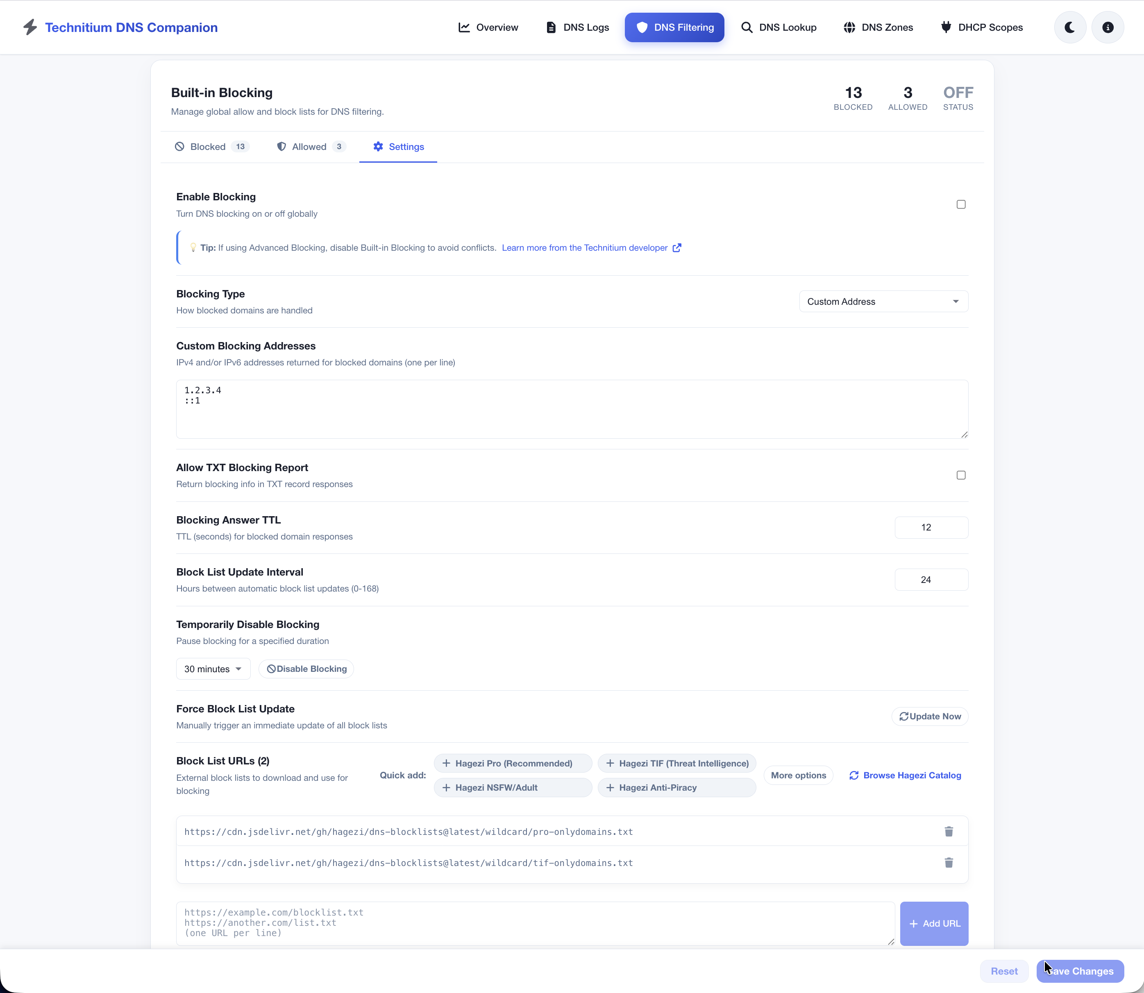Open DNS Zones via globe icon
Image resolution: width=1144 pixels, height=993 pixels.
coord(850,27)
